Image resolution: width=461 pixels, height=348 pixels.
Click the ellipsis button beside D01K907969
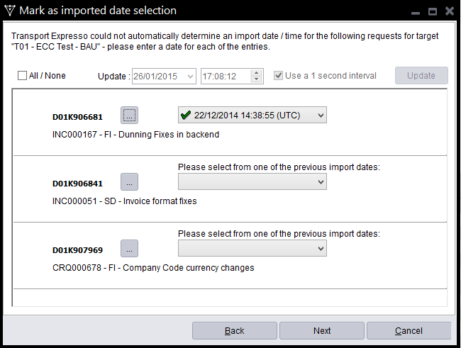tap(130, 249)
